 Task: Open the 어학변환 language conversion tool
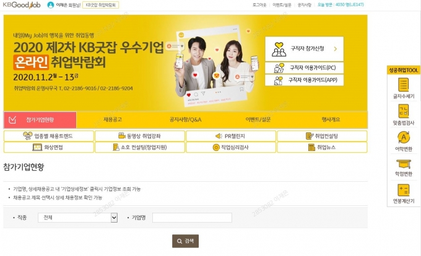404,141
